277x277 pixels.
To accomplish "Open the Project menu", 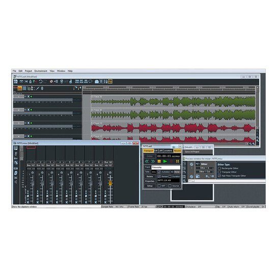I will pos(29,71).
